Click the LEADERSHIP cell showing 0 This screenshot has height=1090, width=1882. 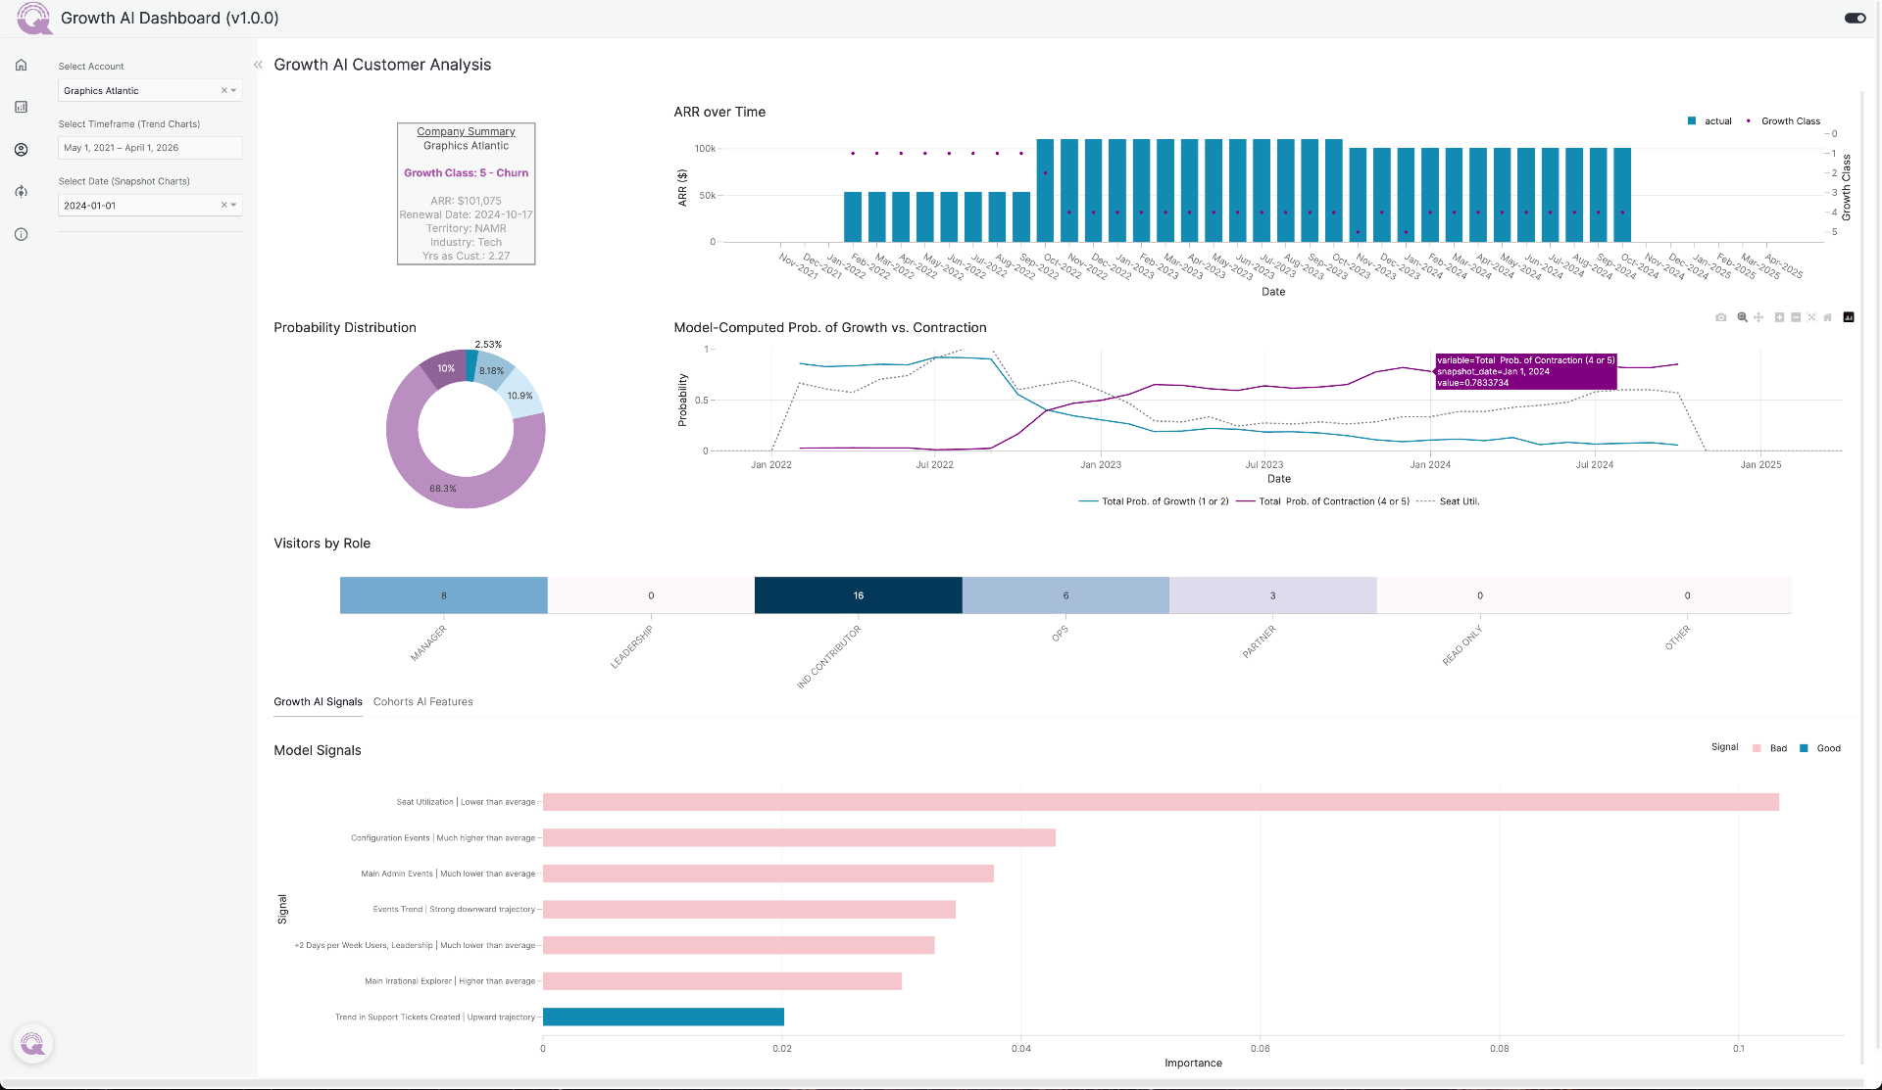coord(651,595)
